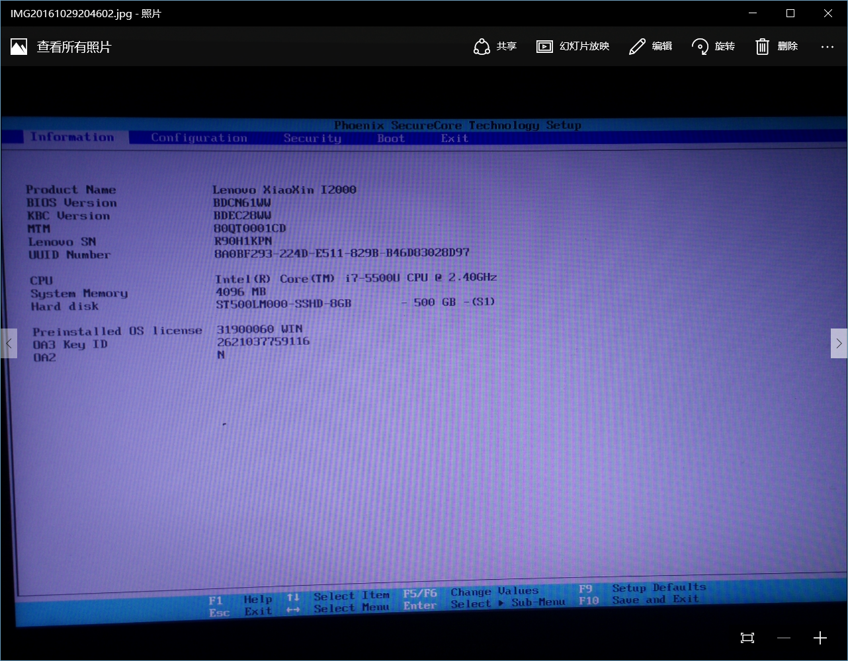
Task: Click the Security tab in BIOS photo
Action: point(312,138)
